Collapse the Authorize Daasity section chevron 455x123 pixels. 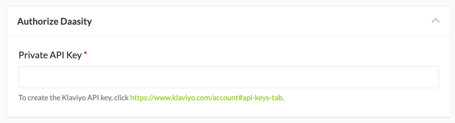tap(435, 20)
